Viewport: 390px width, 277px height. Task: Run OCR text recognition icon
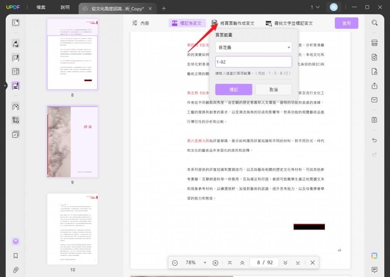coord(374,43)
